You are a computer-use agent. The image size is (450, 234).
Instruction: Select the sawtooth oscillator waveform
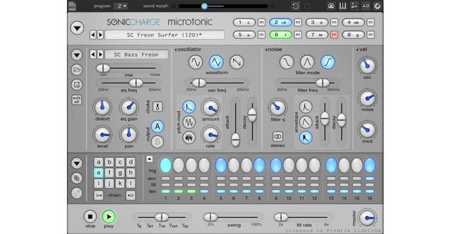click(237, 62)
